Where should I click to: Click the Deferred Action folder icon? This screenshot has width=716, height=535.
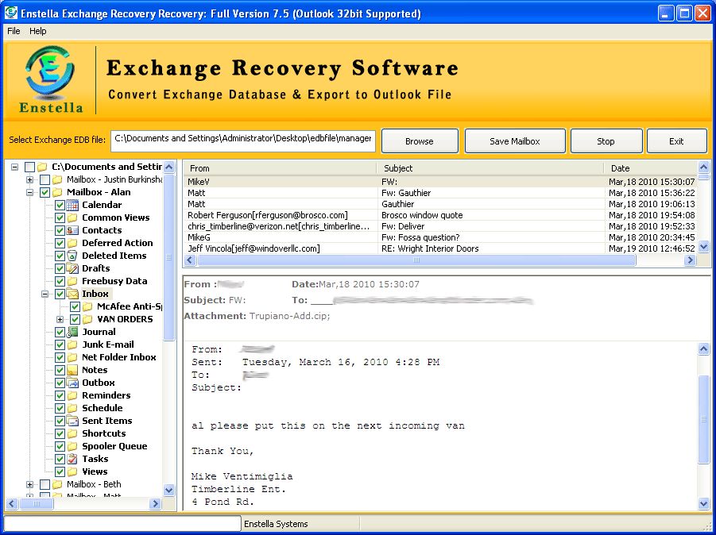tap(72, 243)
